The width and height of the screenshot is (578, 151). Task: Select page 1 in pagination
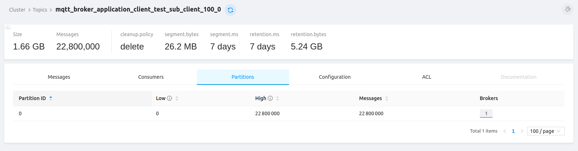513,131
